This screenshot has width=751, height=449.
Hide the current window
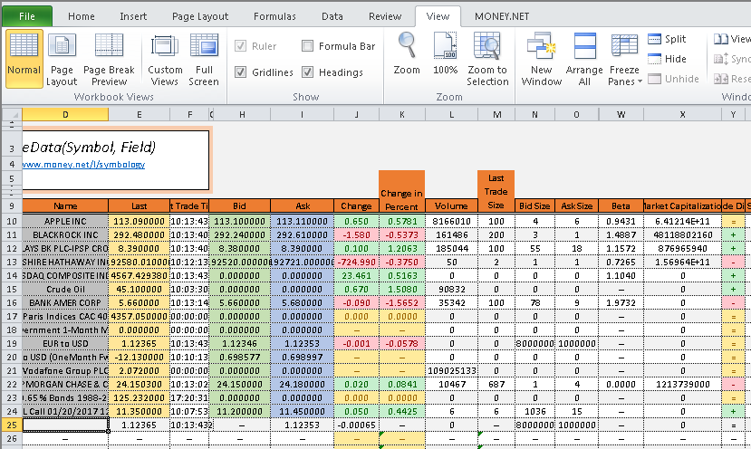coord(667,59)
